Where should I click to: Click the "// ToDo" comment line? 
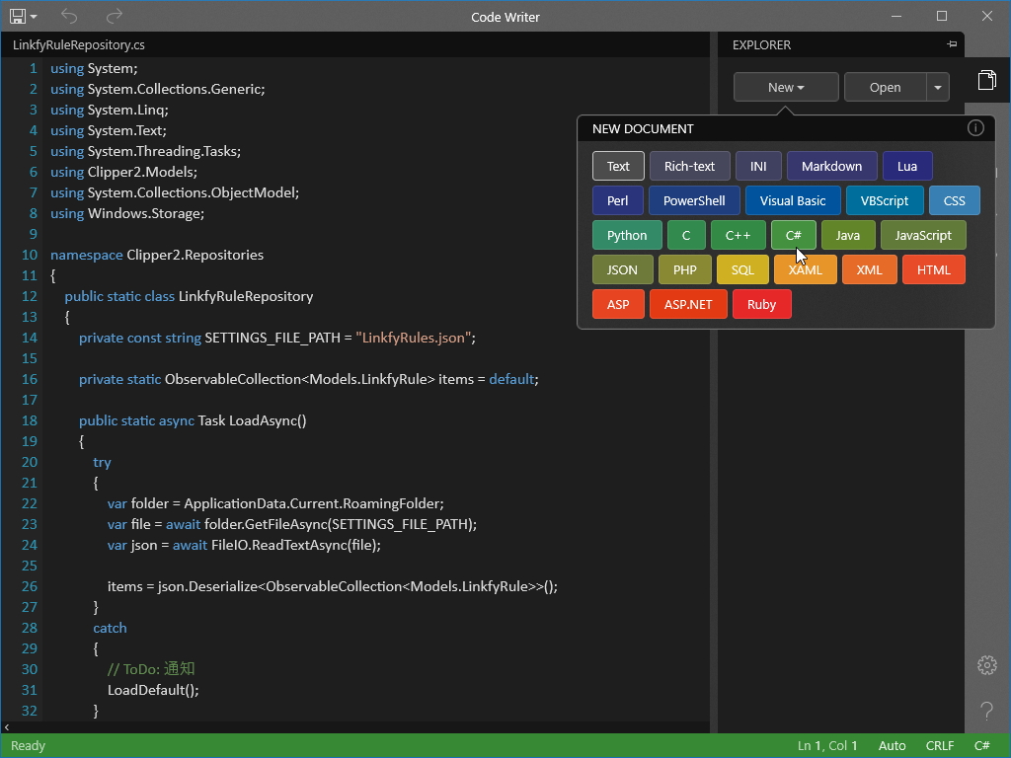(151, 669)
